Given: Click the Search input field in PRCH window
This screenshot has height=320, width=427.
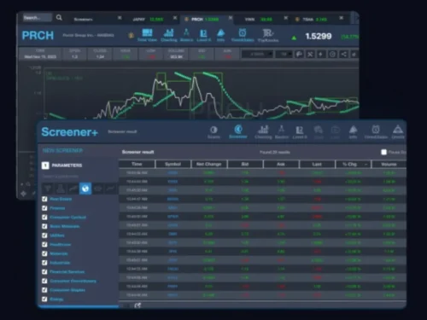Looking at the screenshot, I should coord(37,18).
